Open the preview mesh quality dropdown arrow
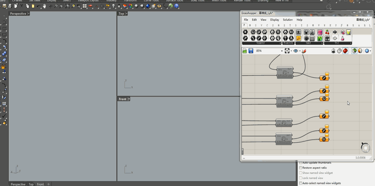The height and width of the screenshot is (186, 375). click(x=371, y=51)
